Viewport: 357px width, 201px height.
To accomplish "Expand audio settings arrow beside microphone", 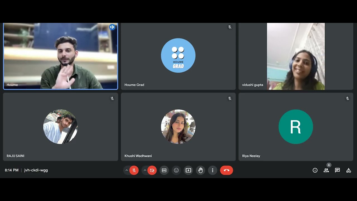I will (127, 170).
